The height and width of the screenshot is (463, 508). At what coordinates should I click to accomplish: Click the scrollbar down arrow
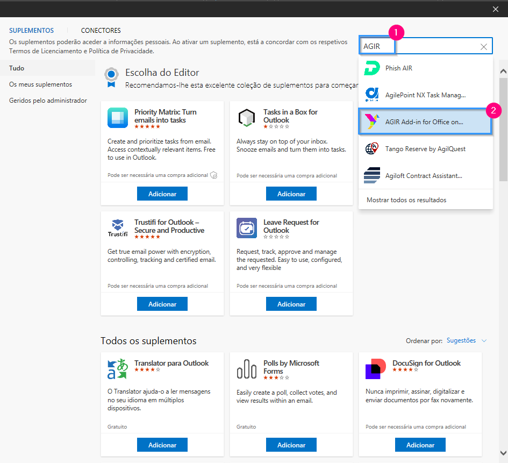503,453
